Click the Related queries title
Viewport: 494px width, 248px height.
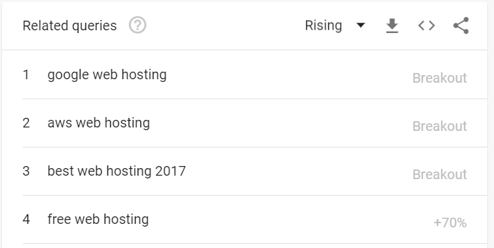pos(69,25)
